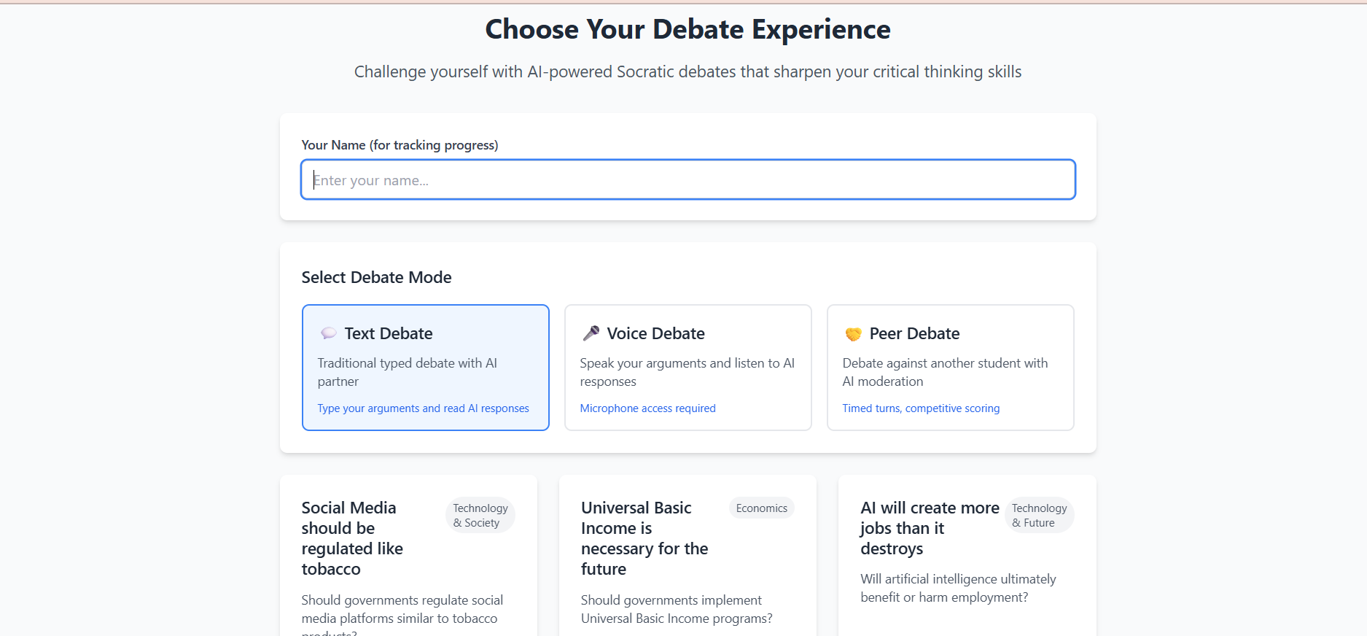Open the Universal Basic Income debate topic
This screenshot has width=1367, height=636.
tap(644, 538)
